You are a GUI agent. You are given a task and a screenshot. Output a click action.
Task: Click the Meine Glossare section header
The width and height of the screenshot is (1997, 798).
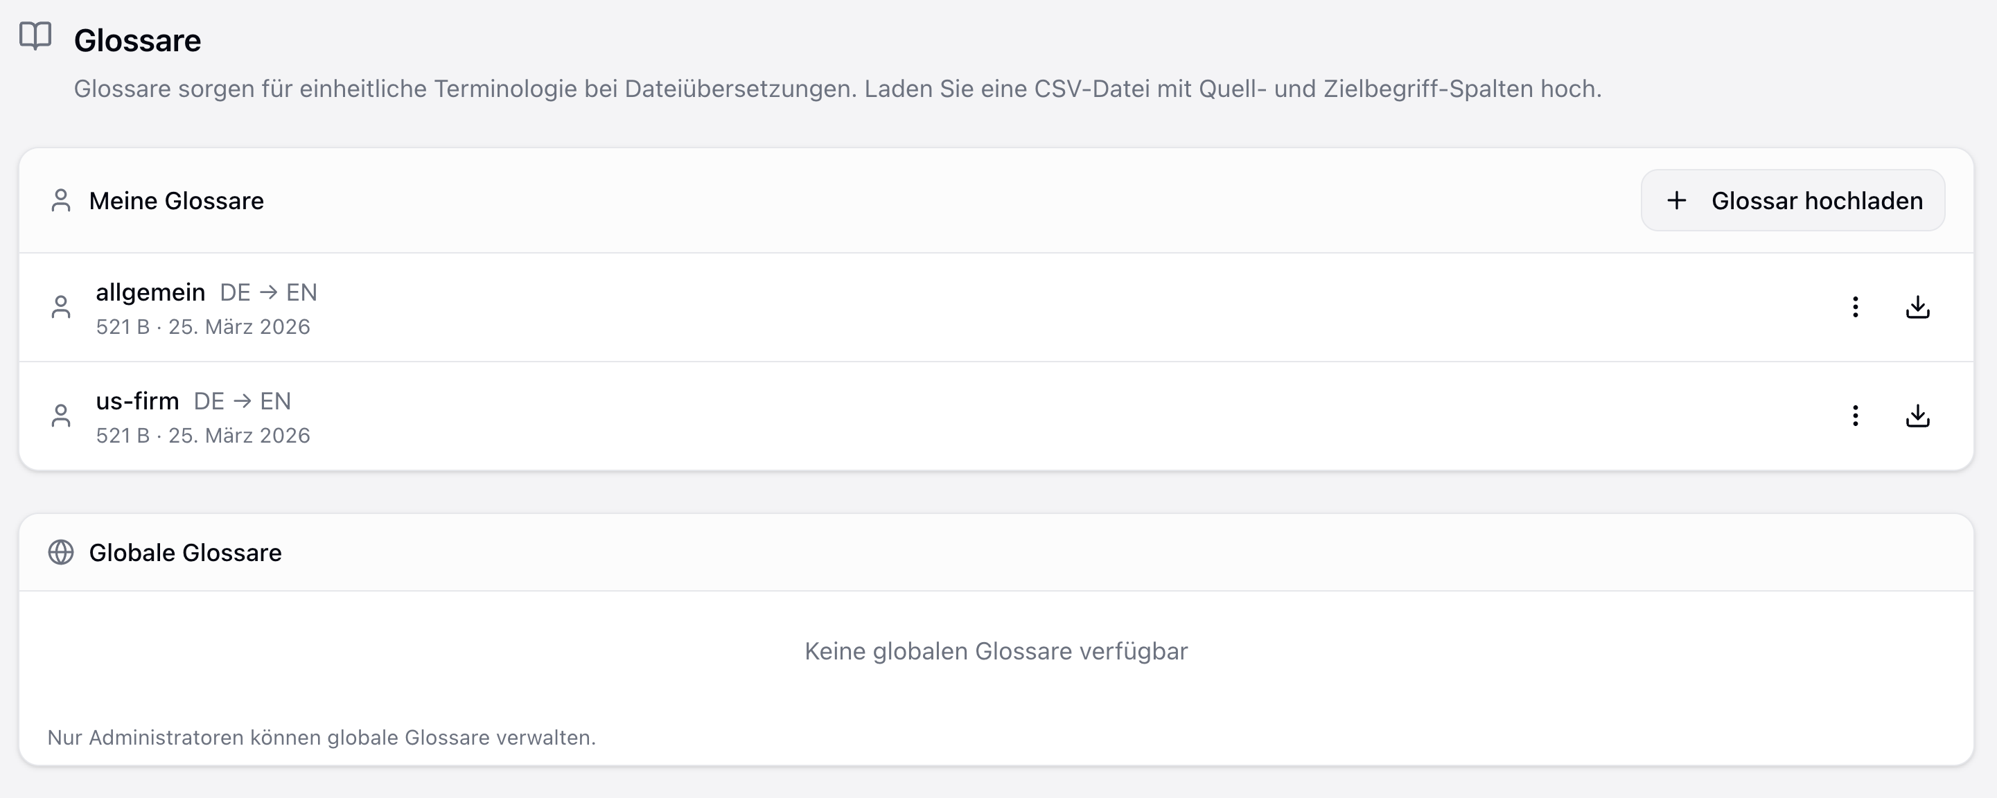pyautogui.click(x=177, y=200)
